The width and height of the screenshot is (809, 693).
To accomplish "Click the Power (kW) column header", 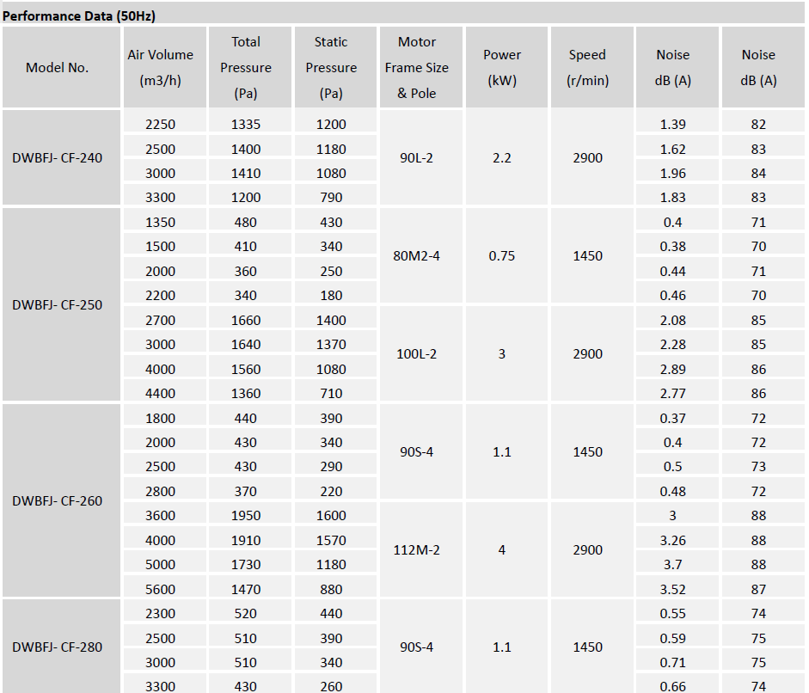I will [x=502, y=67].
